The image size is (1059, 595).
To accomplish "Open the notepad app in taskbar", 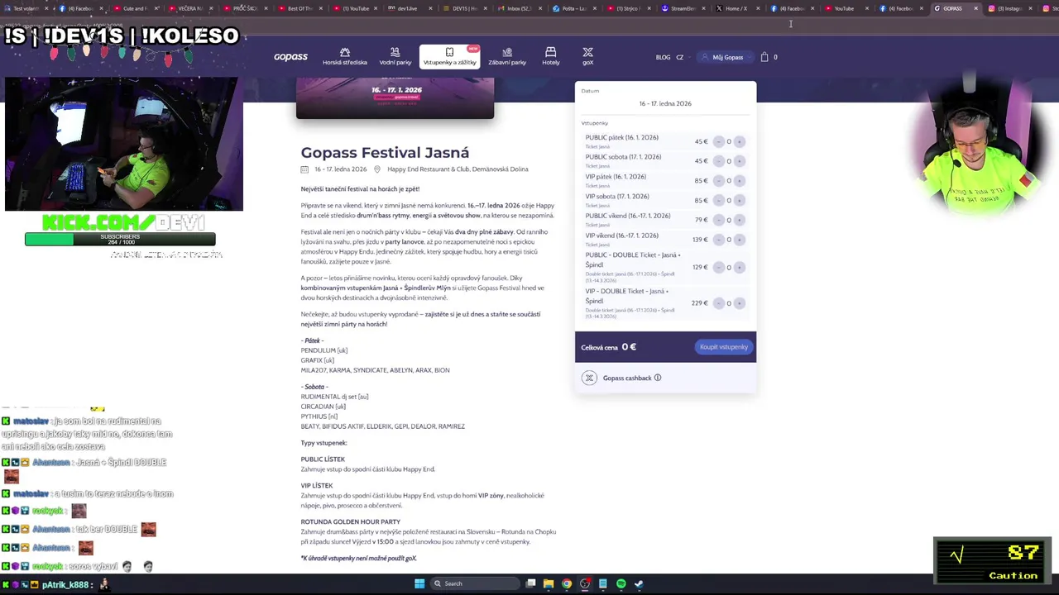I will (602, 583).
